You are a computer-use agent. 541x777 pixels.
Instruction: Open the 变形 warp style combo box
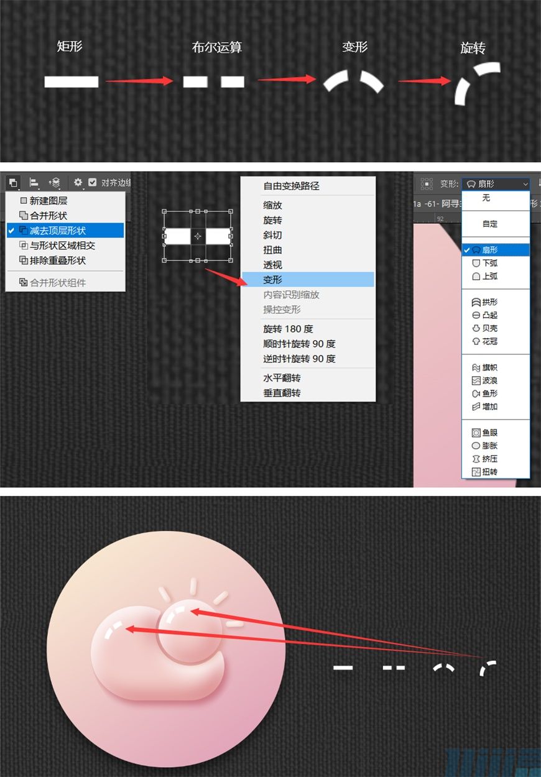(x=496, y=184)
